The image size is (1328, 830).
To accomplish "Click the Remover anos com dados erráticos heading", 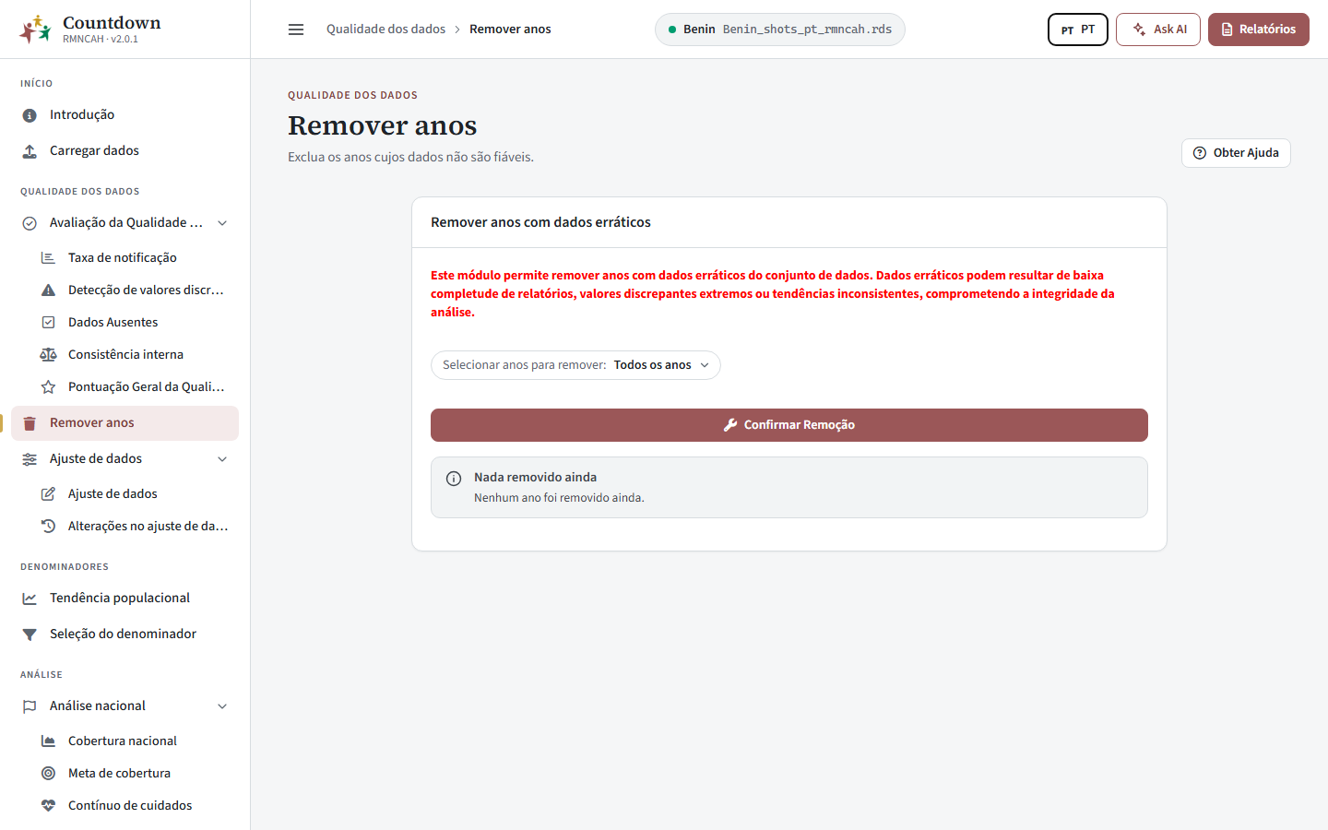I will (x=540, y=222).
